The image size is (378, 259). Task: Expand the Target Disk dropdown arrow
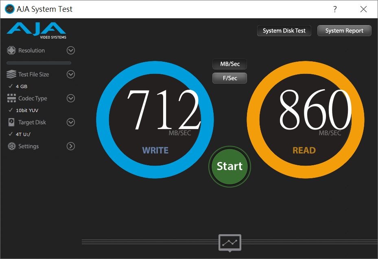tap(71, 122)
